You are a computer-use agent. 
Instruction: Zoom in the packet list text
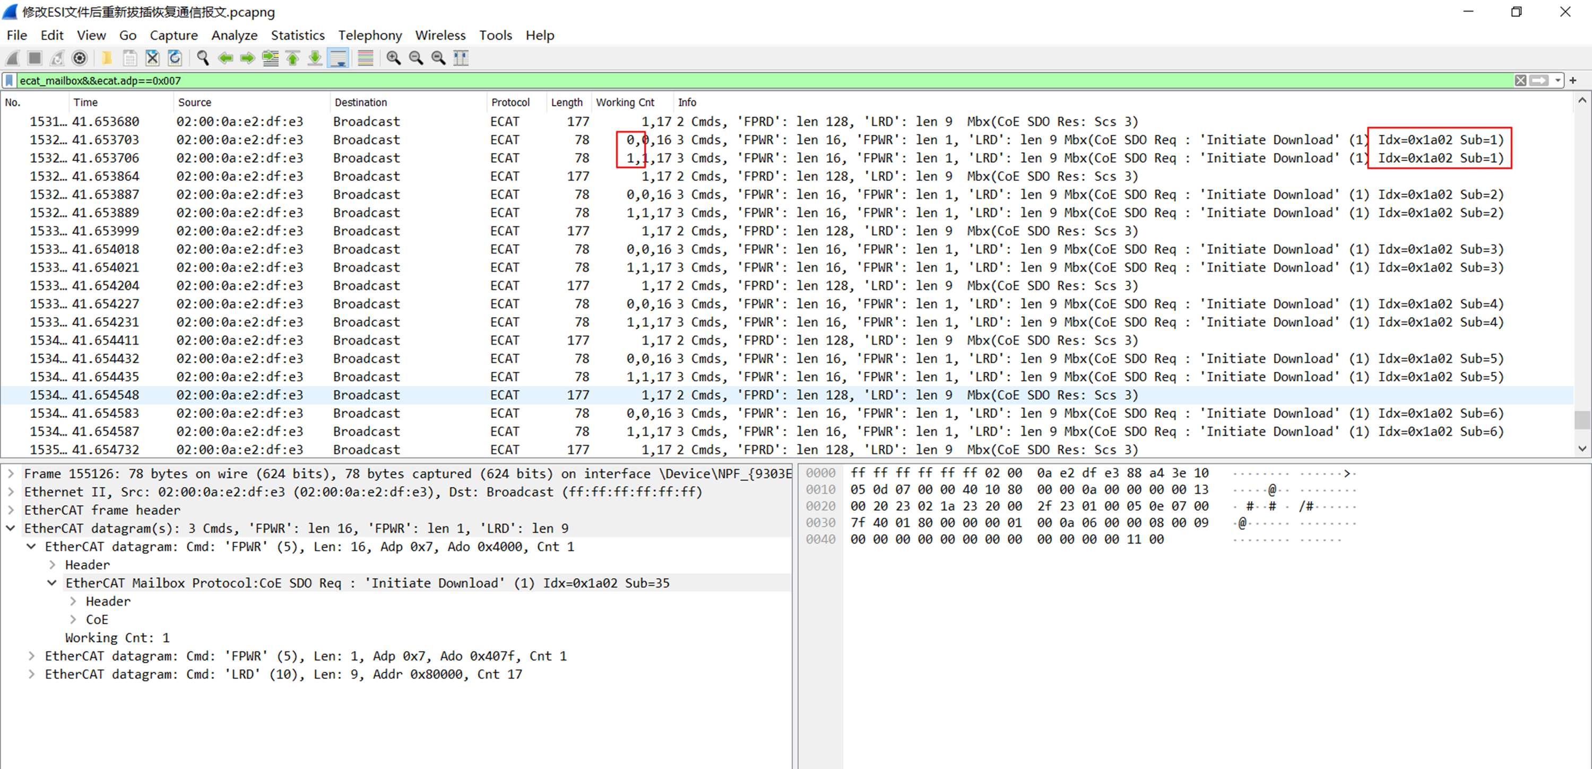pyautogui.click(x=393, y=58)
